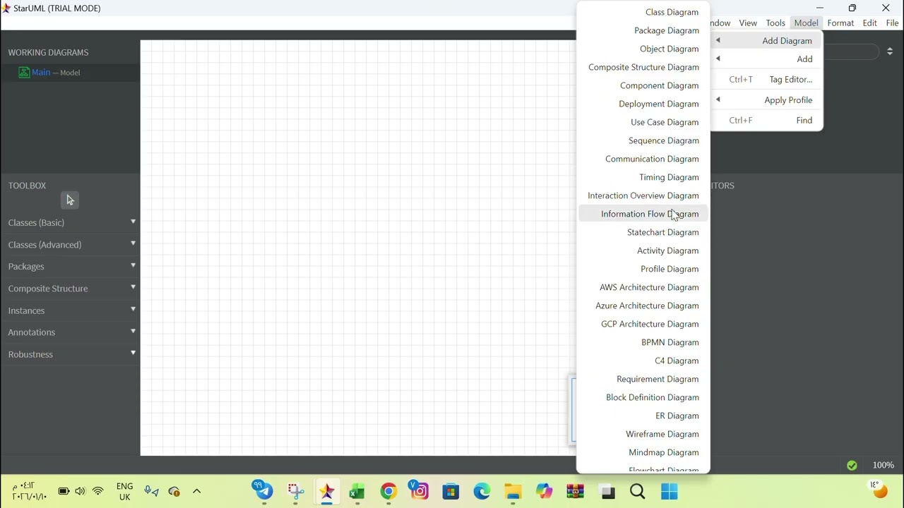Open WinRAR from the taskbar

(575, 491)
